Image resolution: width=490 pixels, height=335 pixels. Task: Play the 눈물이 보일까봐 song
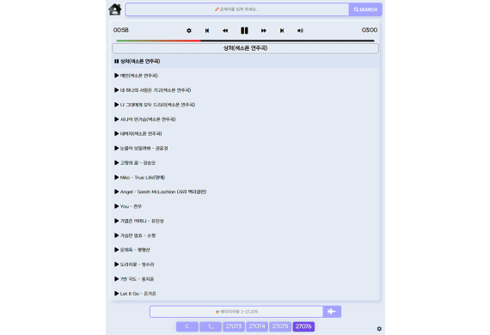[x=245, y=149]
